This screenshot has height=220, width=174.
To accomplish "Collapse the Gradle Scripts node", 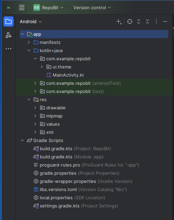I will (22, 140).
